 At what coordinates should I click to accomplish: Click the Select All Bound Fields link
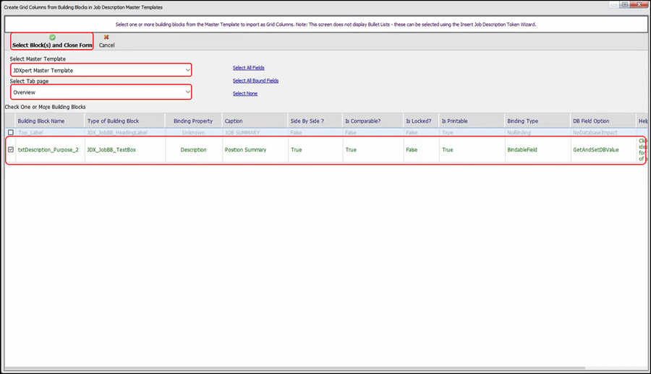pyautogui.click(x=255, y=81)
